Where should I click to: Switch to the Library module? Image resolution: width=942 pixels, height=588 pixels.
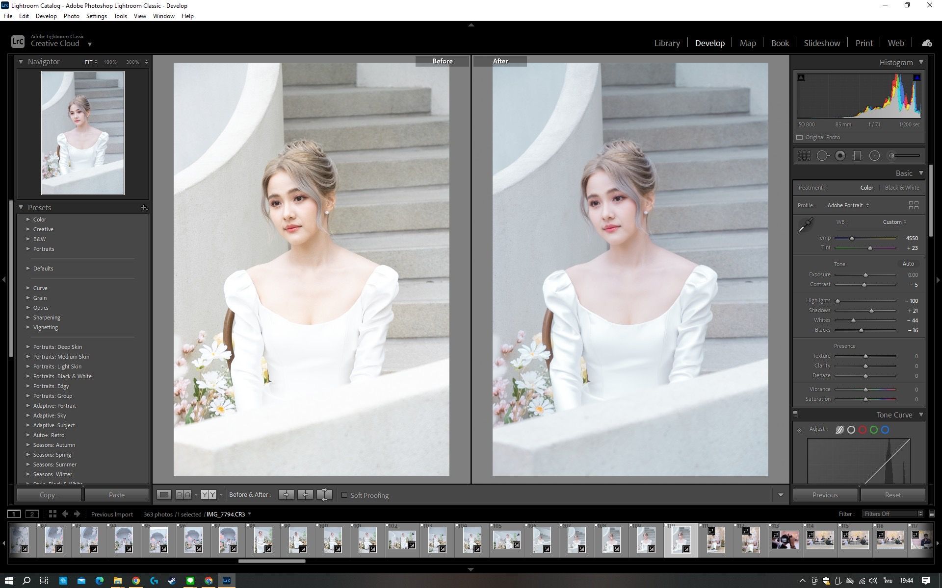tap(667, 43)
